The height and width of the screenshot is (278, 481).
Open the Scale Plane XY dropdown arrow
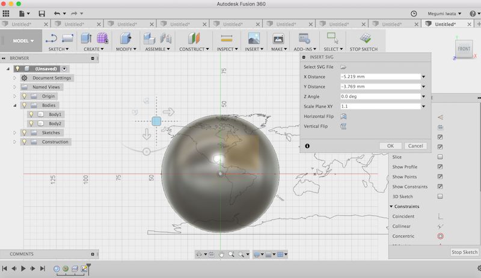coord(423,106)
